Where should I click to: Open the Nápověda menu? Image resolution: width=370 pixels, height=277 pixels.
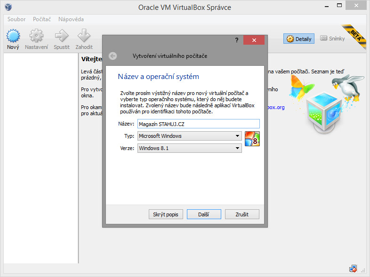click(x=71, y=19)
